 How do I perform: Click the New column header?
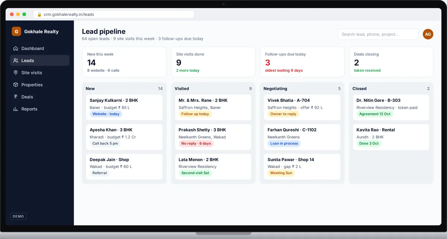(x=90, y=89)
